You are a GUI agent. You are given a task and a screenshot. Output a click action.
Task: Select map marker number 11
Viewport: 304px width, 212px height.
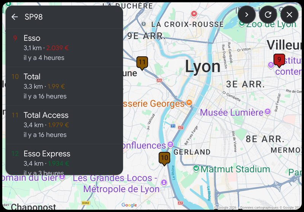point(142,63)
